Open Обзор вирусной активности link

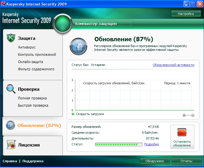[173, 65]
